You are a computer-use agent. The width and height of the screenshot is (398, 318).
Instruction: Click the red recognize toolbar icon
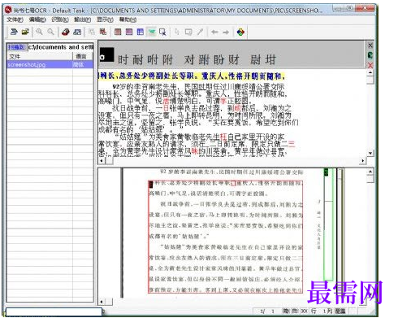point(65,32)
